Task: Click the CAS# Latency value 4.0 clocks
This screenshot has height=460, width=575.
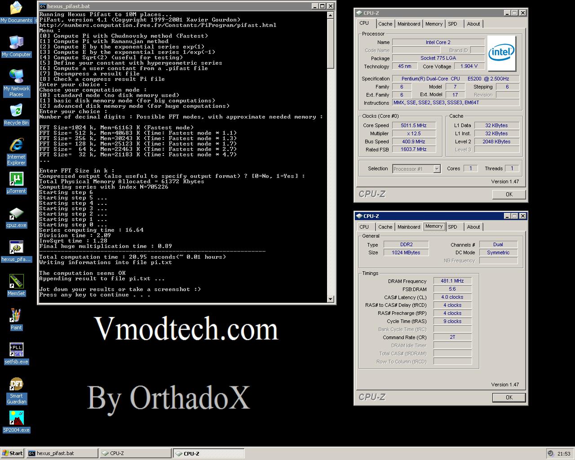Action: pos(452,297)
